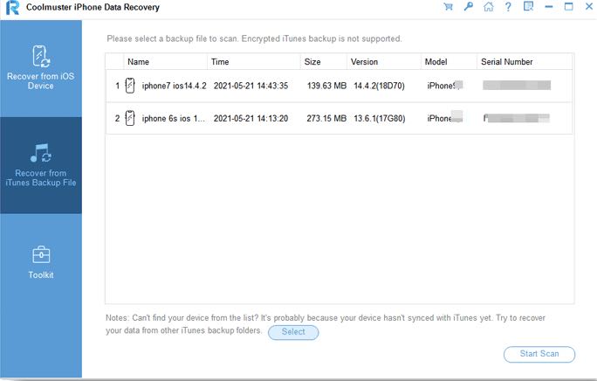Select Recover from iOS Device tab
Screen dimensions: 597x381
41,68
